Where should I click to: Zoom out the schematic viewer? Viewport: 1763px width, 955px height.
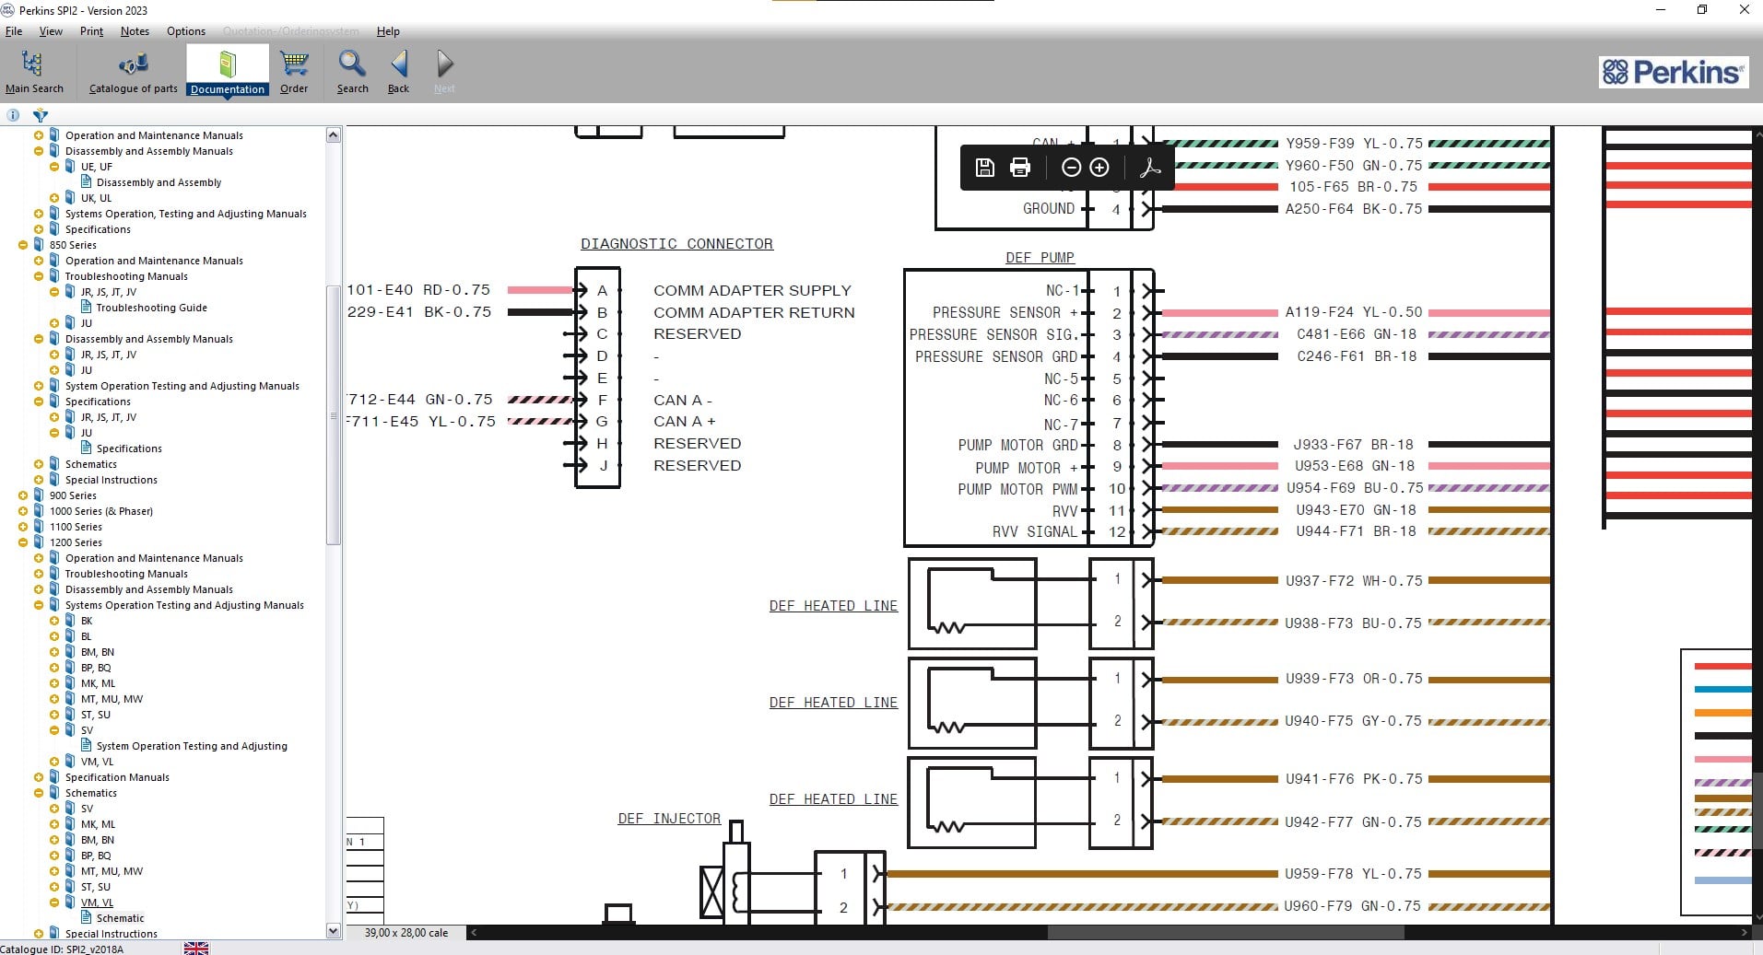click(x=1071, y=168)
